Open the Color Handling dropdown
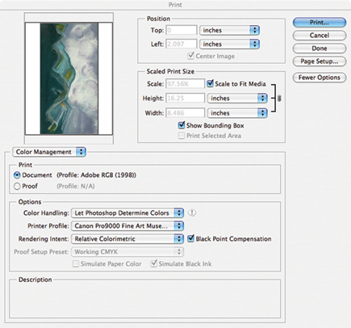Viewport: 351px width, 328px height. [127, 213]
